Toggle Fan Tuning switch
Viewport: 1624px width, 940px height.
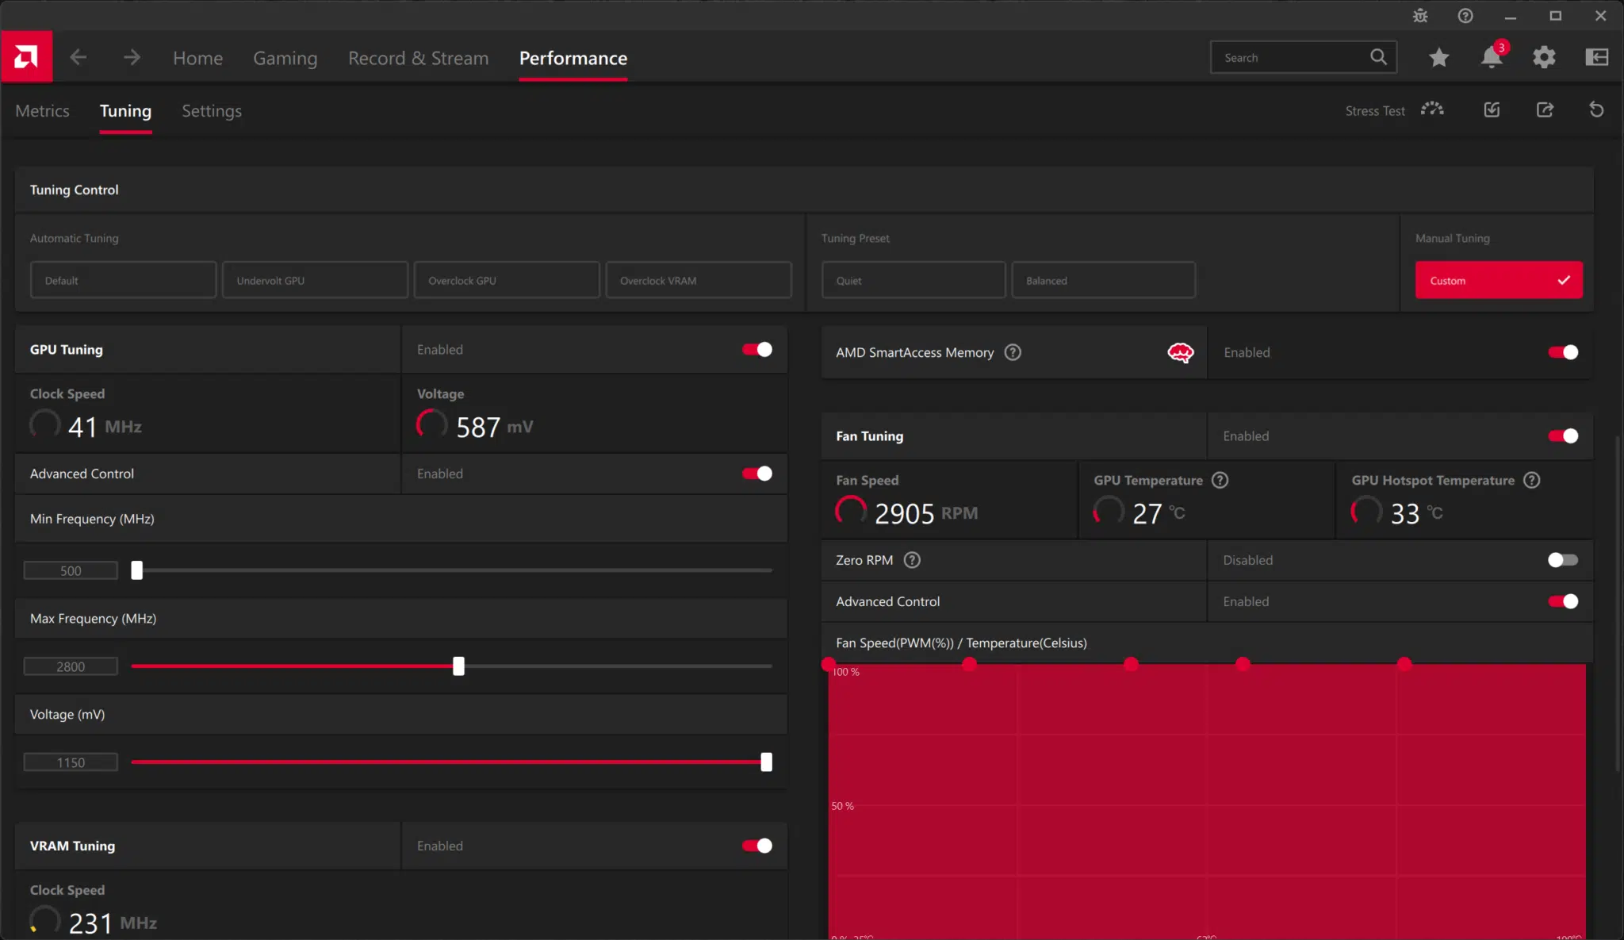point(1563,435)
